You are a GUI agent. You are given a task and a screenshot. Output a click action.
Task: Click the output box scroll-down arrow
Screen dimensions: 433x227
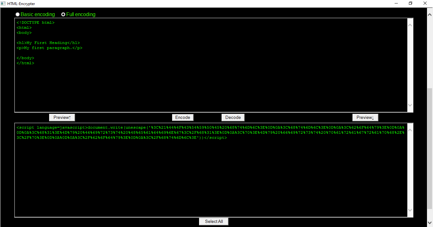point(410,210)
